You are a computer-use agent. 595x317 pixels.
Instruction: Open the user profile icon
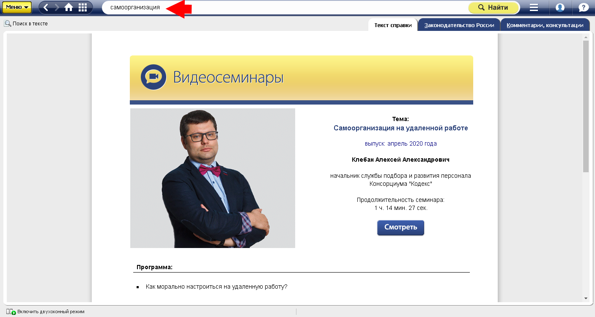[x=560, y=7]
